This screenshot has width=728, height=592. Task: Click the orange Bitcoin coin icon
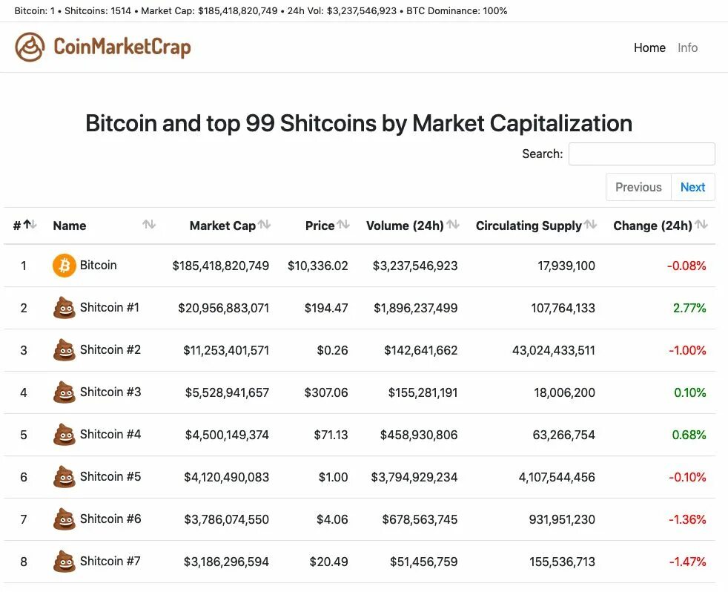click(x=64, y=266)
